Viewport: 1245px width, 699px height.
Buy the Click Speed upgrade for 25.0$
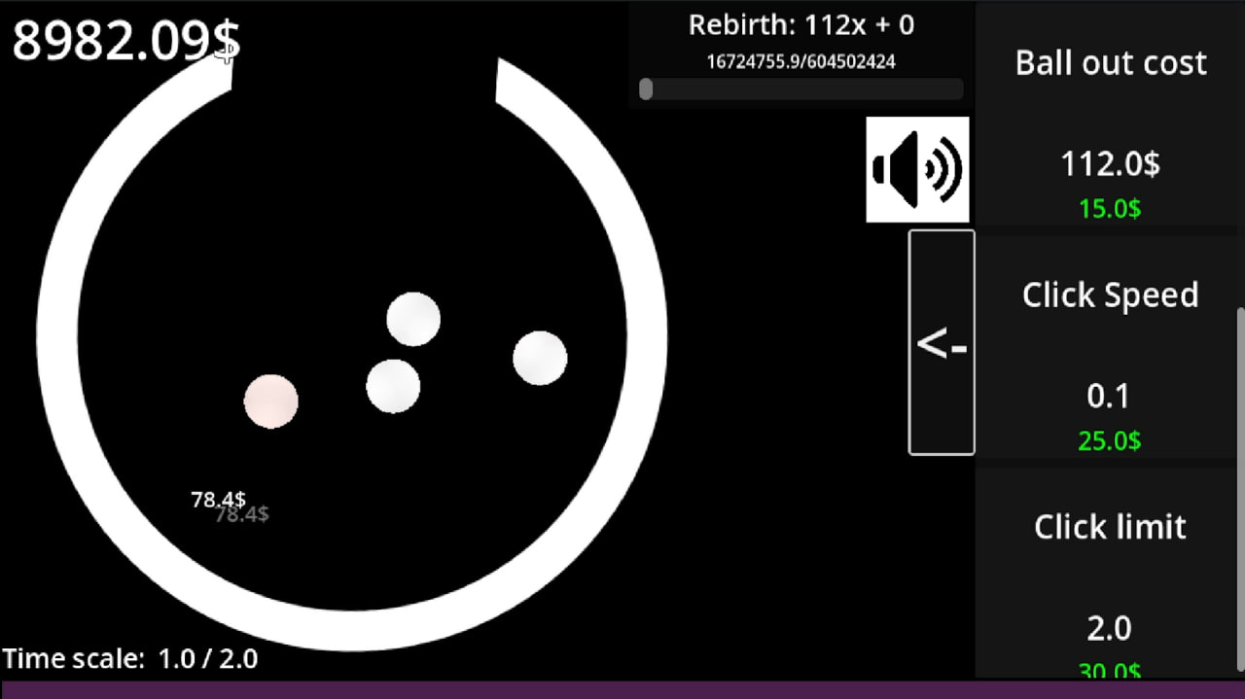(1109, 441)
